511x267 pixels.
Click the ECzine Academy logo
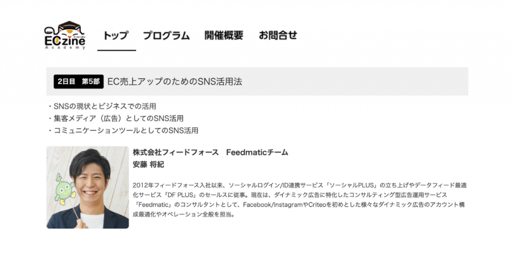[x=65, y=35]
